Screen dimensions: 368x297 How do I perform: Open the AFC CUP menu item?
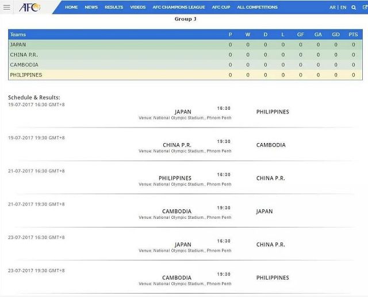point(221,7)
